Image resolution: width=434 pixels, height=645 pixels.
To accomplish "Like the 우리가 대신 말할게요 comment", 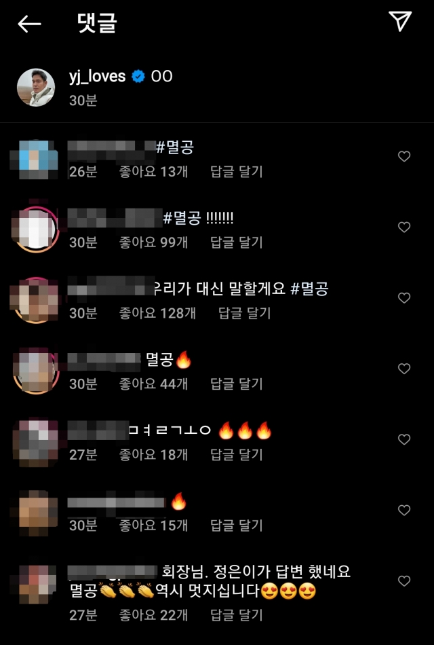I will [404, 297].
